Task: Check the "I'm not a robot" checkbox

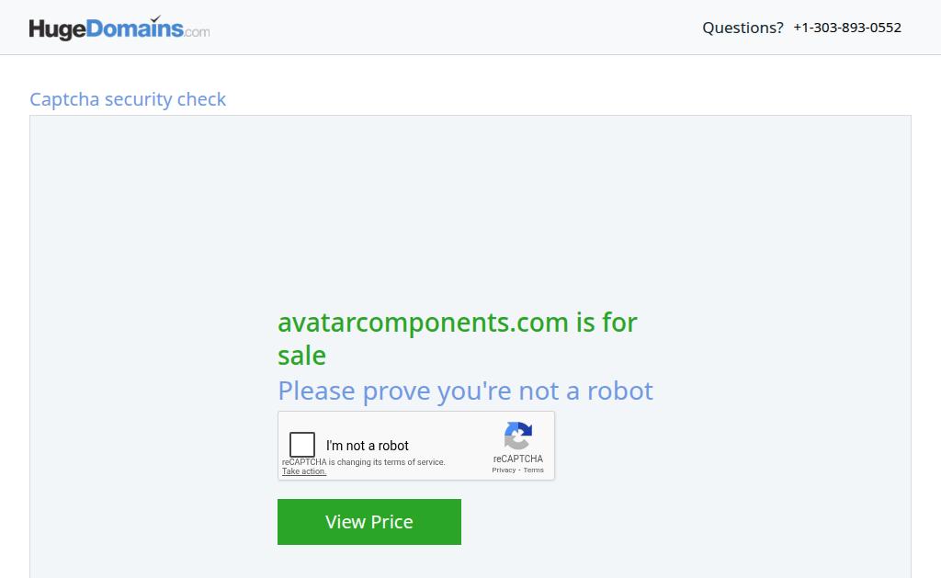Action: 302,445
